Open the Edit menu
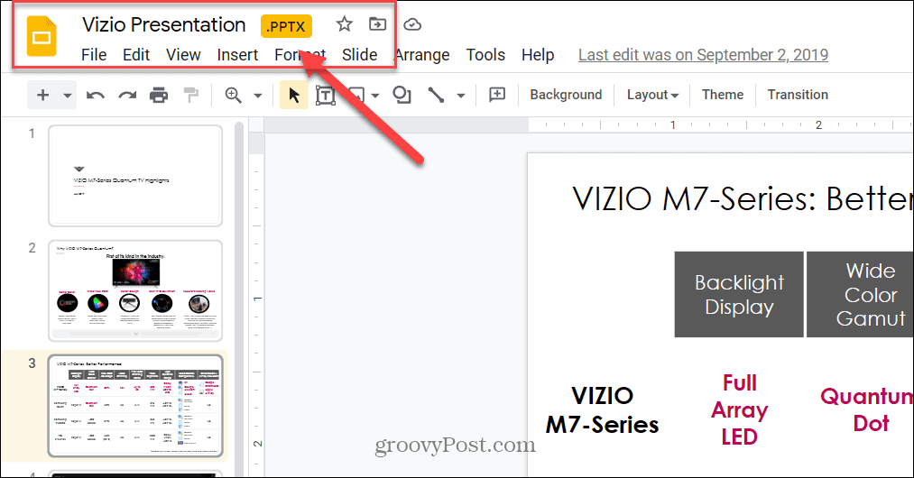The height and width of the screenshot is (478, 914). point(136,55)
